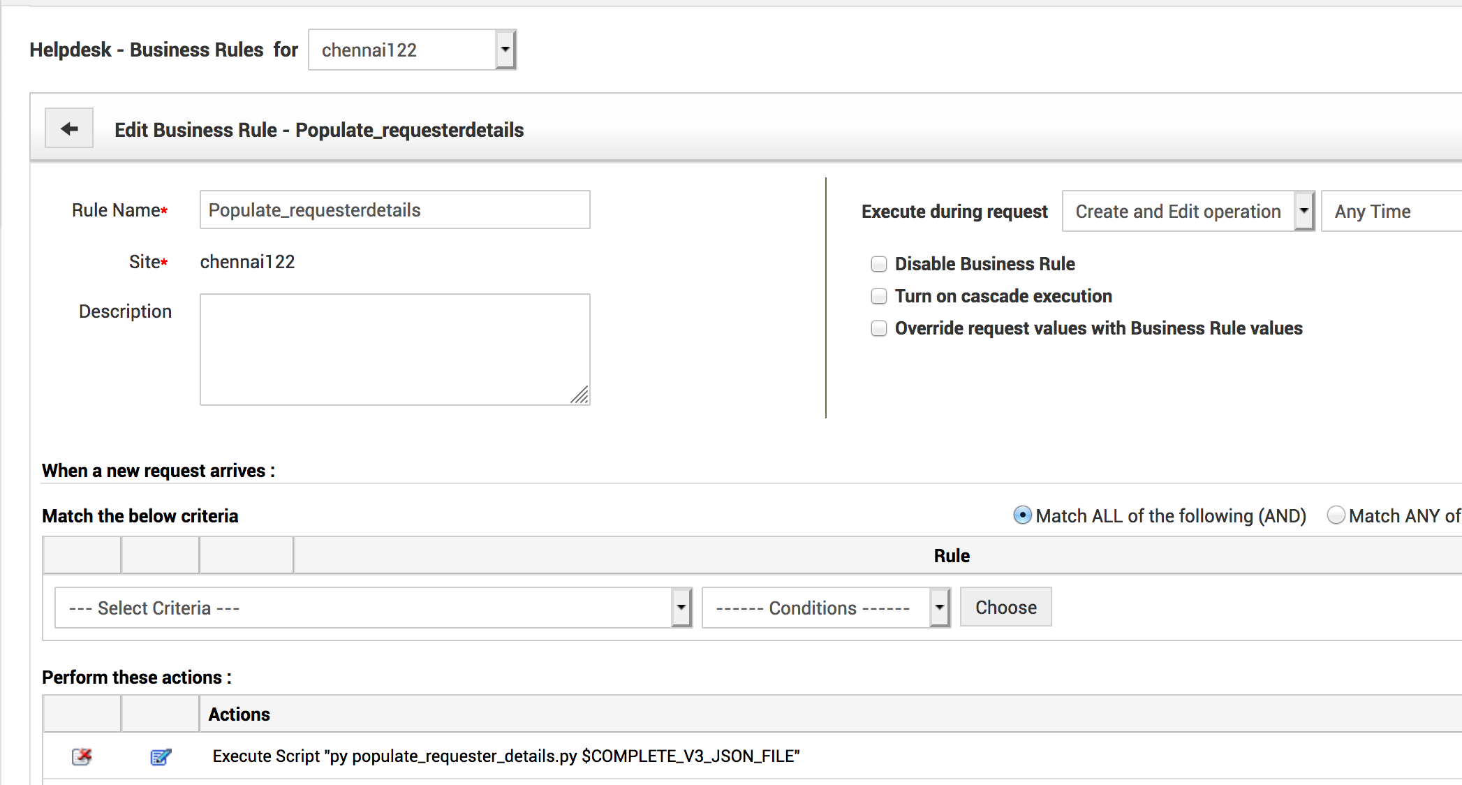Open the Conditions dropdown
The image size is (1462, 785).
click(825, 608)
